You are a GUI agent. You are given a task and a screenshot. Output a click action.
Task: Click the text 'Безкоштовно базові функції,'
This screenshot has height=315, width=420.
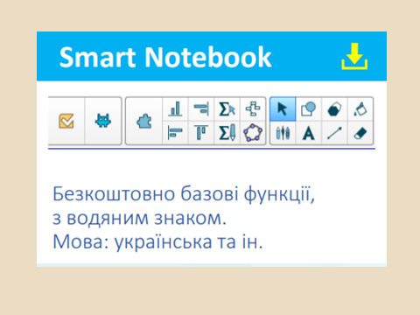pyautogui.click(x=184, y=194)
